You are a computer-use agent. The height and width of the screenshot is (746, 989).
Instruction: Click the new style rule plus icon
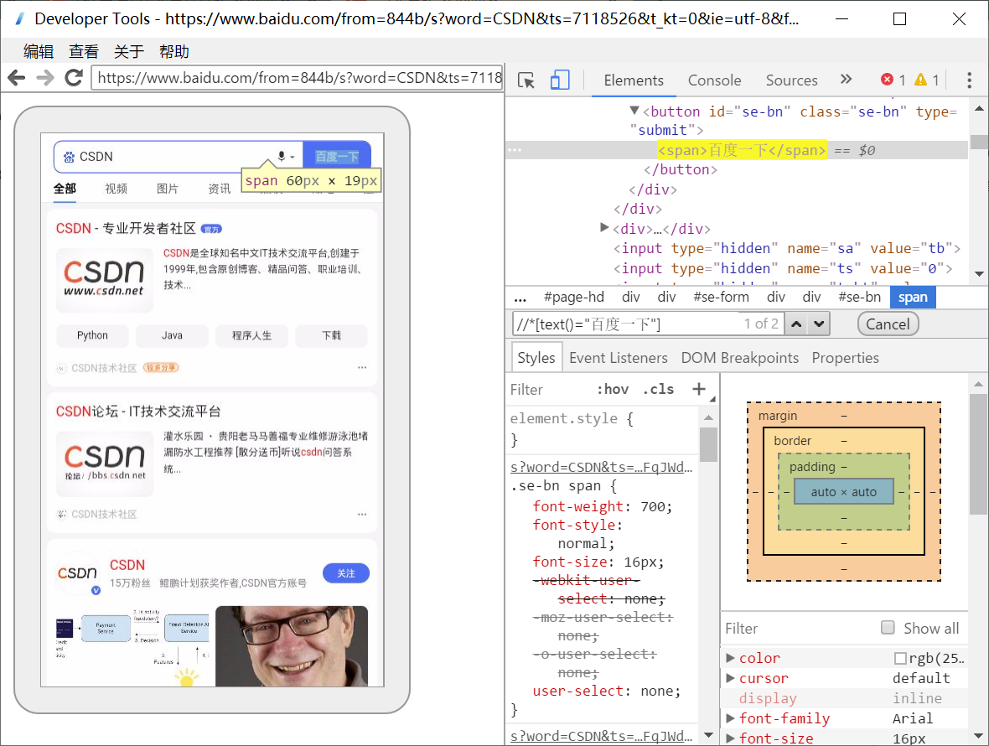click(700, 389)
